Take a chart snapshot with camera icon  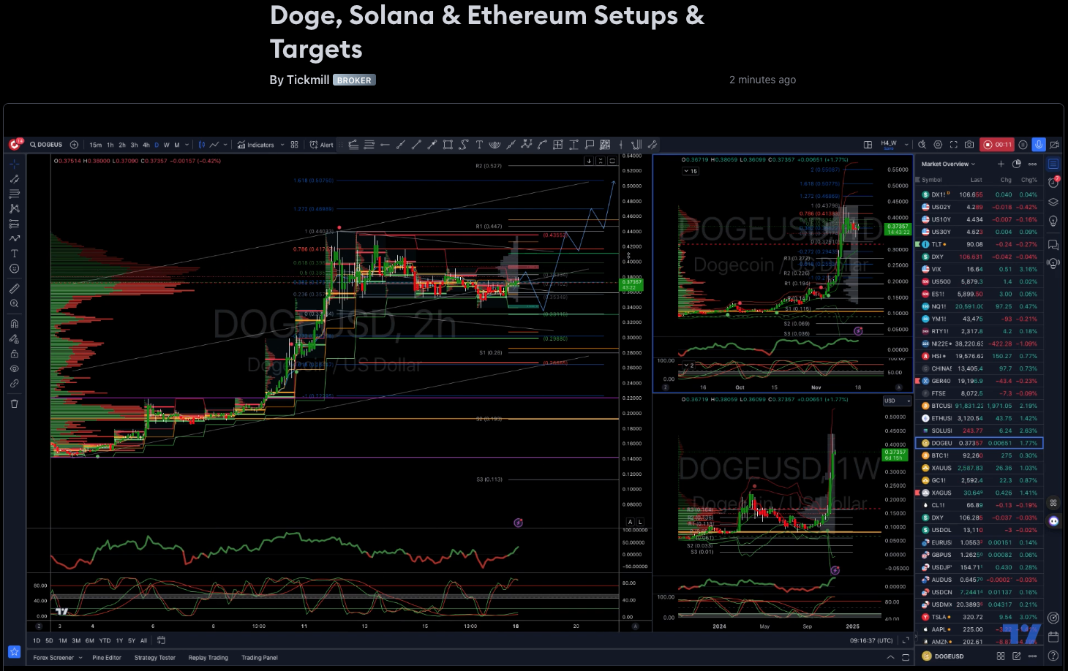969,145
